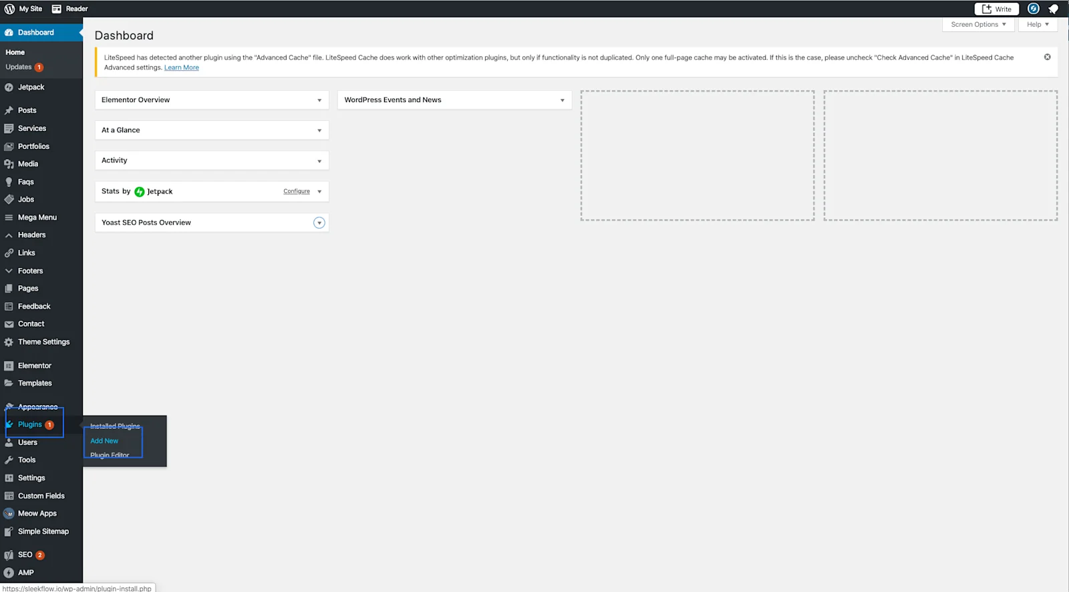
Task: Click the WordPress logo icon beside My Site
Action: pyautogui.click(x=9, y=9)
